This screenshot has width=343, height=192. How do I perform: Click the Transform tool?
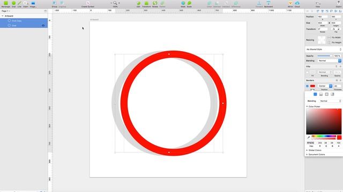tap(146, 3)
